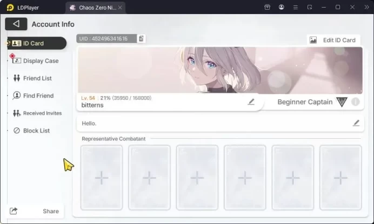Click the UID number field
Viewport: 374px width, 224px height.
106,39
